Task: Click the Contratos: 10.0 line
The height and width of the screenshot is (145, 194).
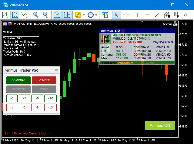Action: 13,38
